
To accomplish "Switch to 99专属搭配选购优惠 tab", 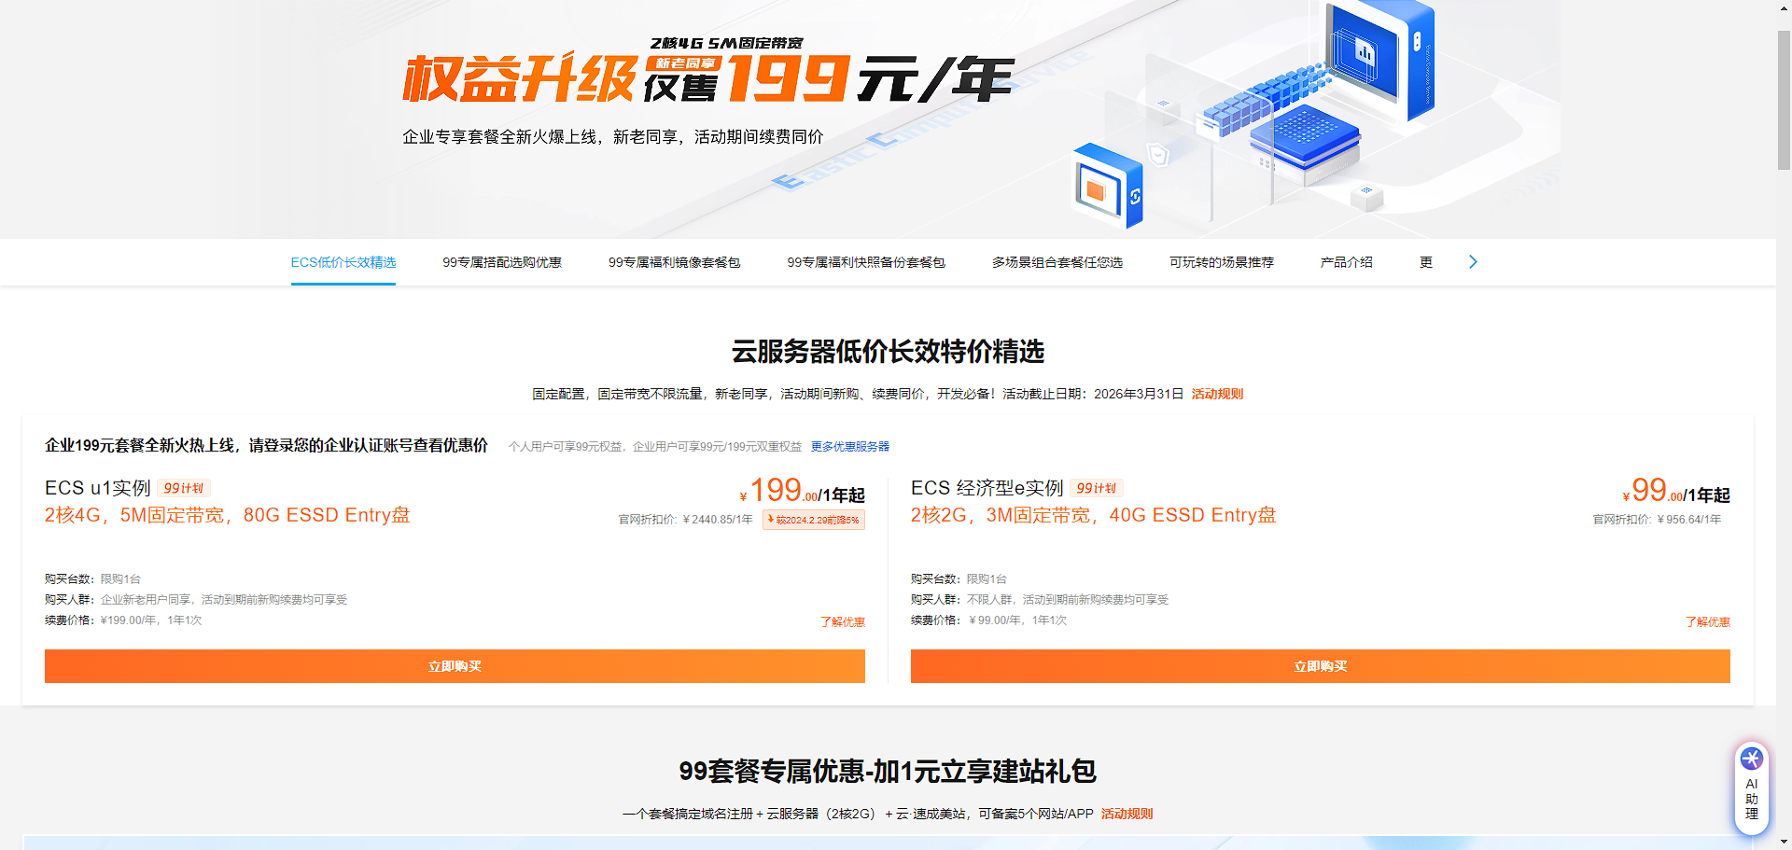I will pyautogui.click(x=502, y=262).
